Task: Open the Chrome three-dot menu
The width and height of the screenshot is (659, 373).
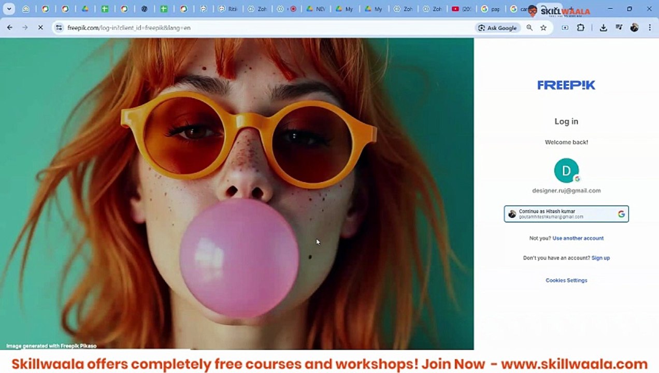Action: (x=649, y=27)
